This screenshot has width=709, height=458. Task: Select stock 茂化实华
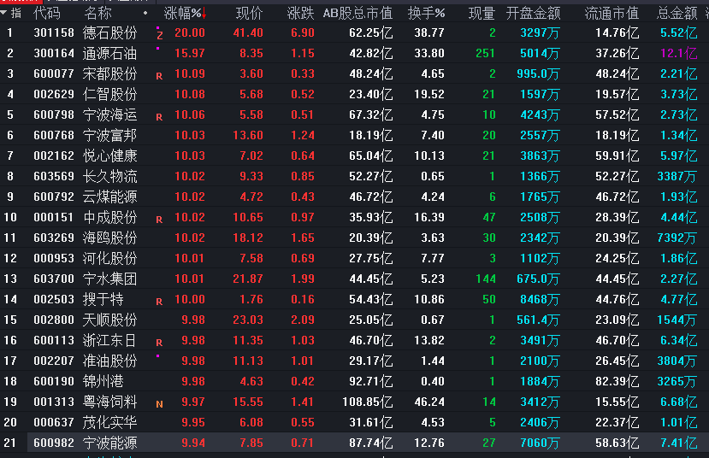pos(109,422)
